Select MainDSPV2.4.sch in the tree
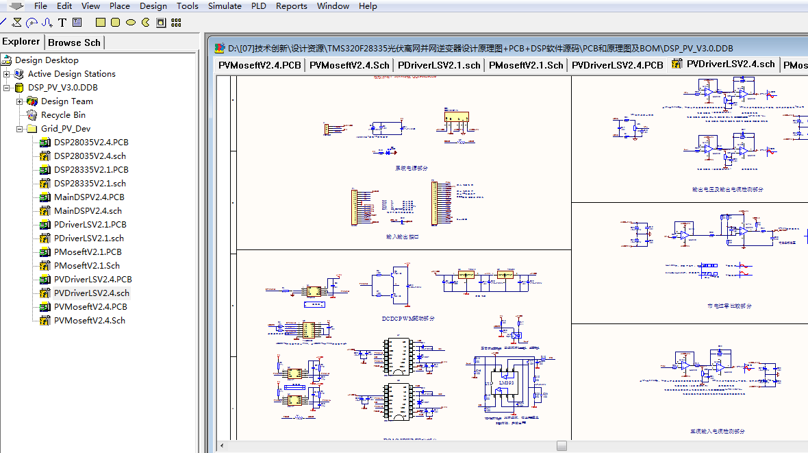 click(x=88, y=210)
